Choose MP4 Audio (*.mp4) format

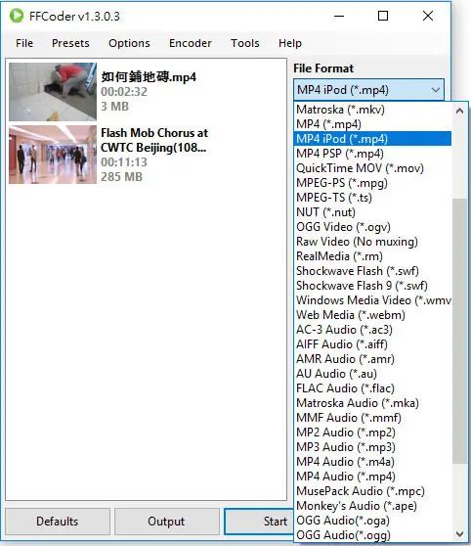373,477
